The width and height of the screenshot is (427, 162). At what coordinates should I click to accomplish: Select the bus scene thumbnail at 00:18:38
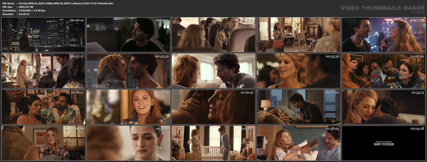pyautogui.click(x=213, y=35)
